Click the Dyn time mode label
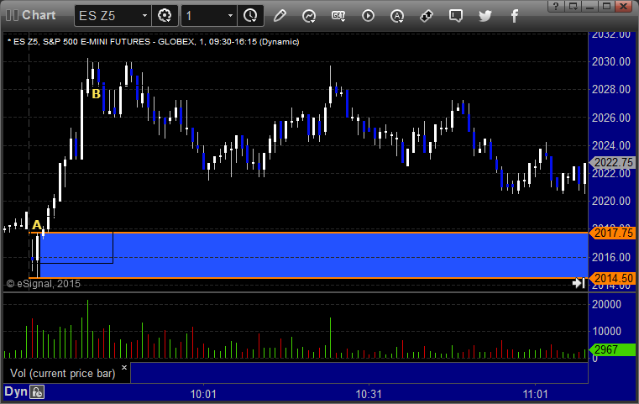Screen dimensions: 639x404 click(15, 391)
